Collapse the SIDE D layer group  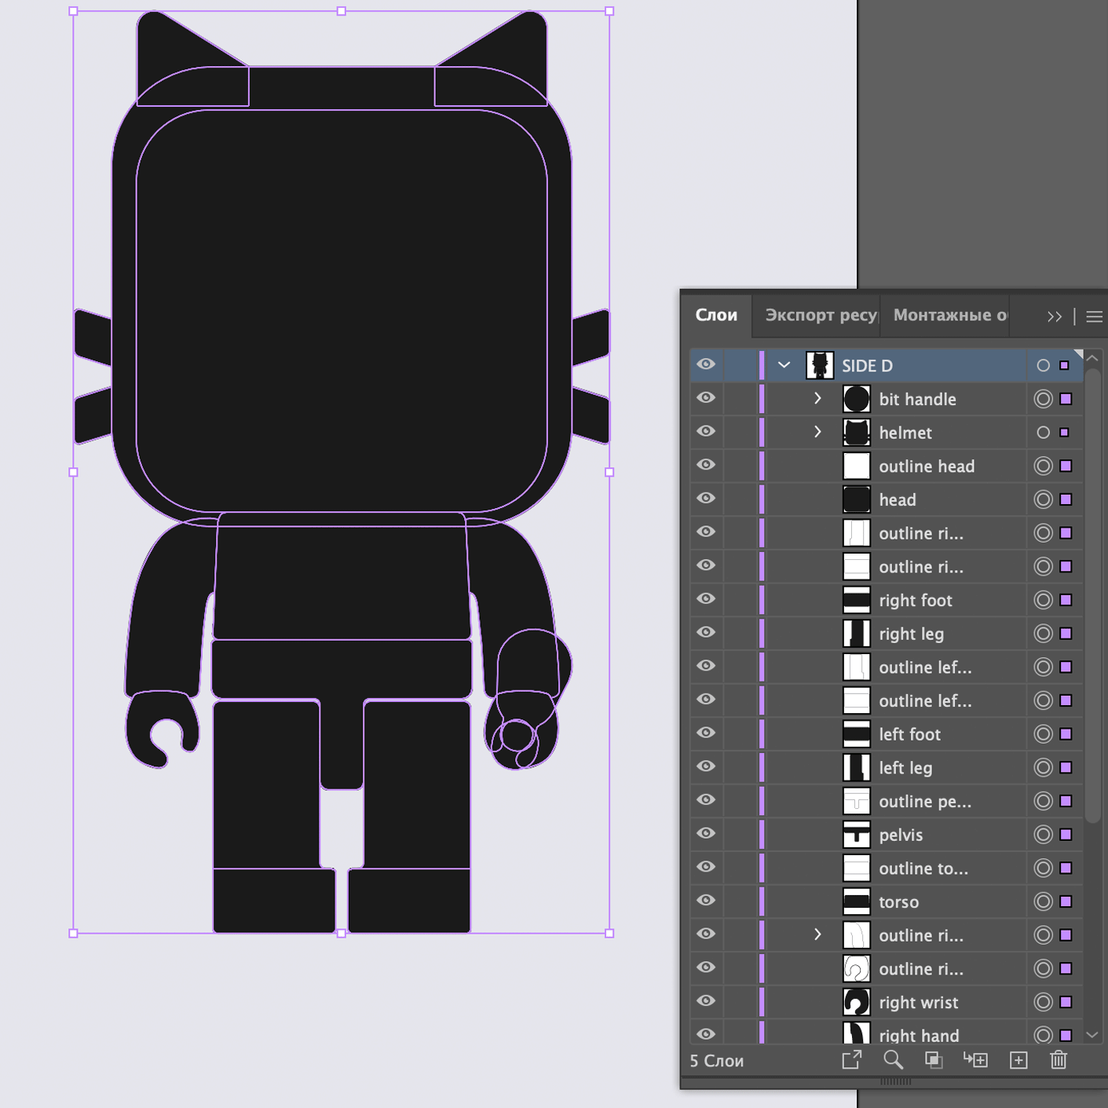click(784, 365)
